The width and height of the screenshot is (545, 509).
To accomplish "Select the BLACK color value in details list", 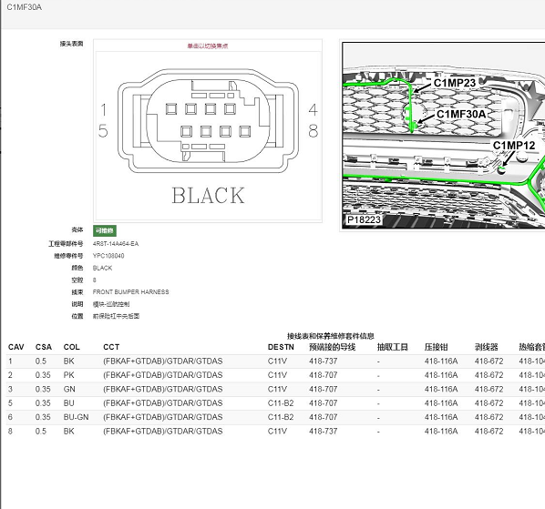I will coord(103,268).
